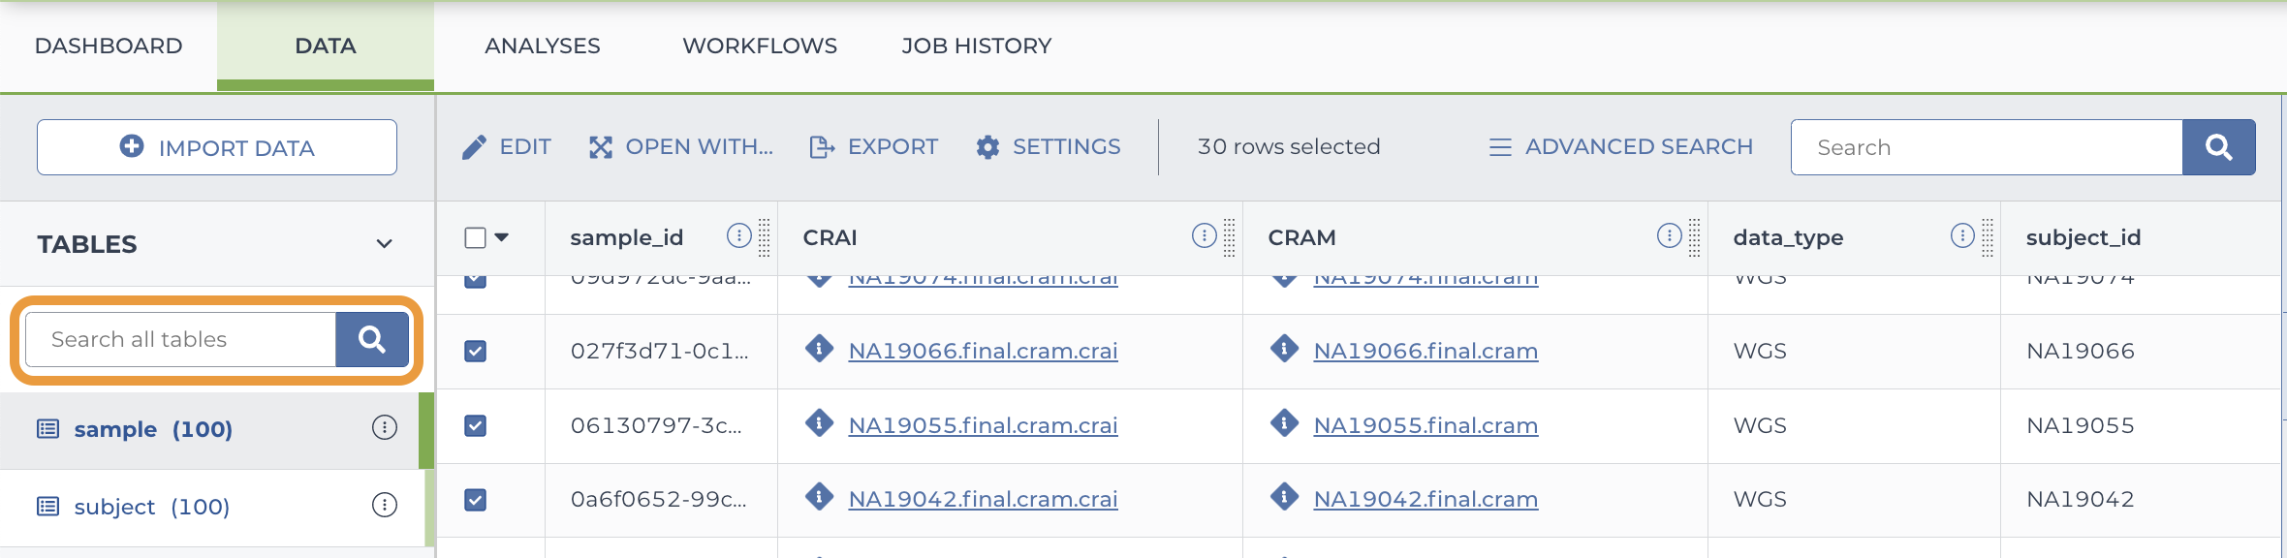Viewport: 2287px width, 558px height.
Task: Open table SETTINGS with the gear icon
Action: [1049, 147]
